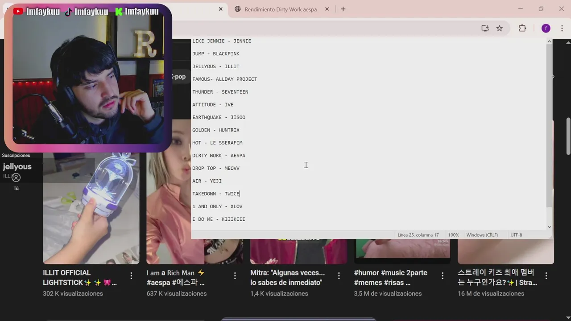Bookmark this page with the star icon
The image size is (571, 321).
[x=500, y=28]
